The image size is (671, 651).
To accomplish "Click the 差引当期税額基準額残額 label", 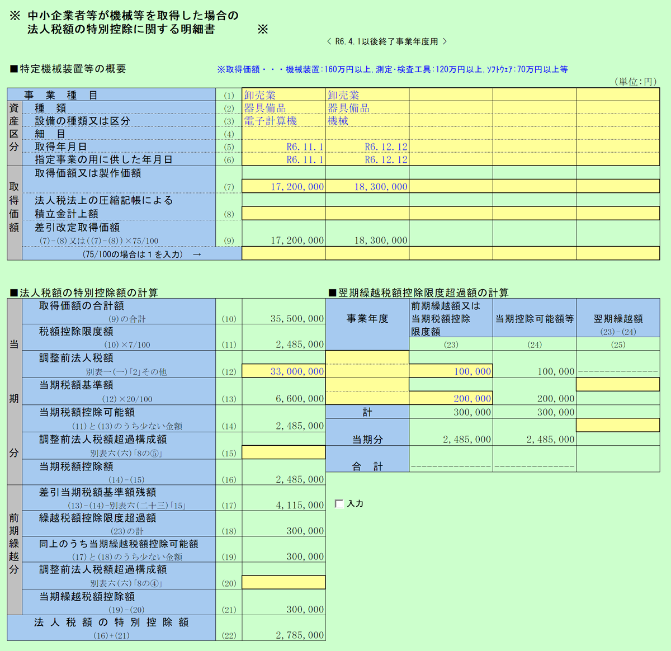I will [x=98, y=492].
